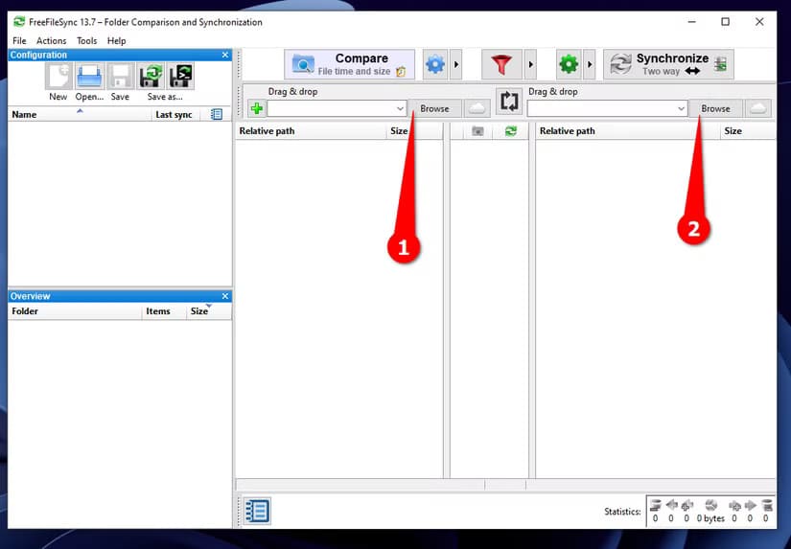
Task: Open the right folder path history dropdown
Action: pyautogui.click(x=681, y=108)
